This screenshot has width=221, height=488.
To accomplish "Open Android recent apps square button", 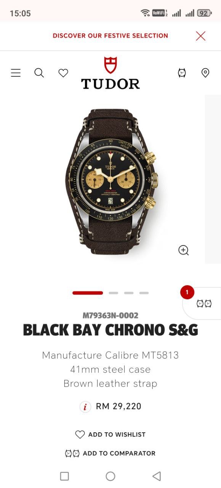I will [64, 476].
